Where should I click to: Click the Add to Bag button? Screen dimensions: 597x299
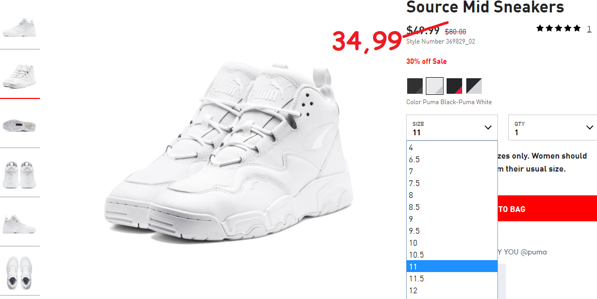547,208
